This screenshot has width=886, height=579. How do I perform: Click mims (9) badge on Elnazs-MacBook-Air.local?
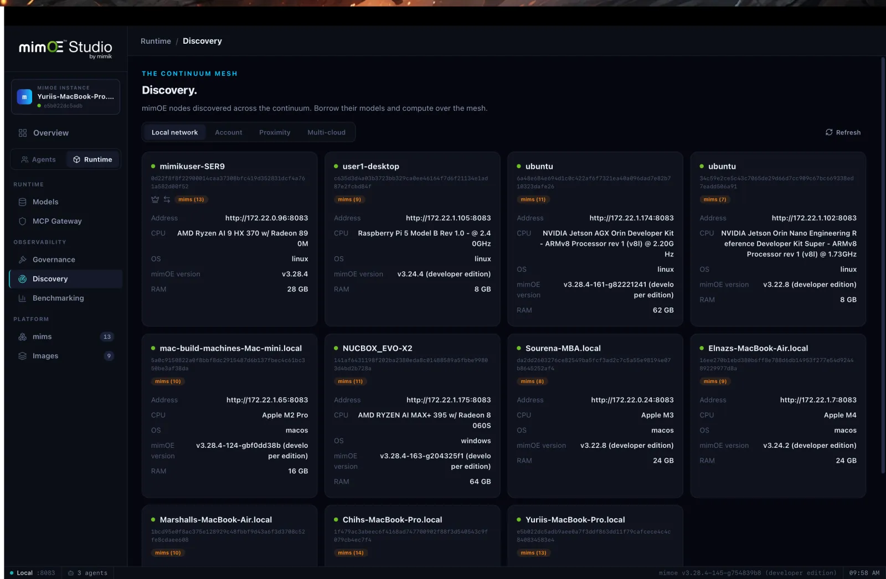715,381
